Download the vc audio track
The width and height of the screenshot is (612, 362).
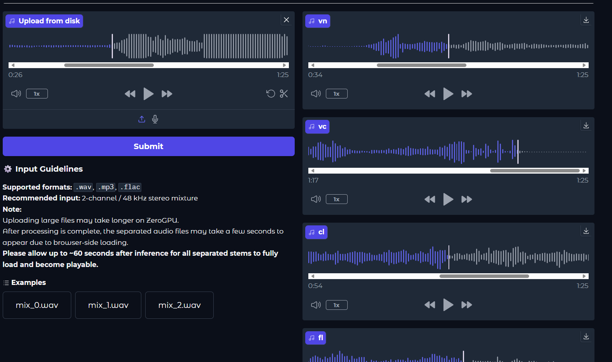click(x=586, y=125)
